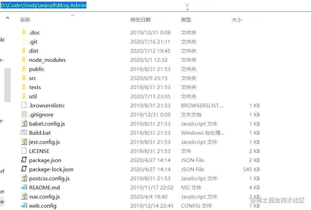Click the web.config file icon
This screenshot has width=311, height=210.
click(x=24, y=205)
